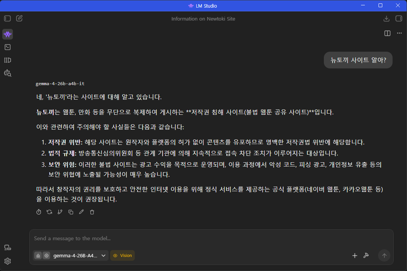Open the Developer terminal sidebar icon

point(8,47)
